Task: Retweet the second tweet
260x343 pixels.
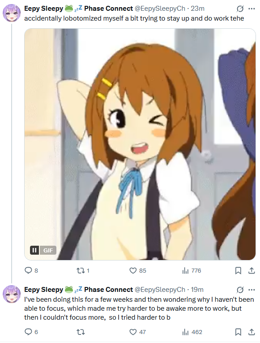Action: [81, 332]
